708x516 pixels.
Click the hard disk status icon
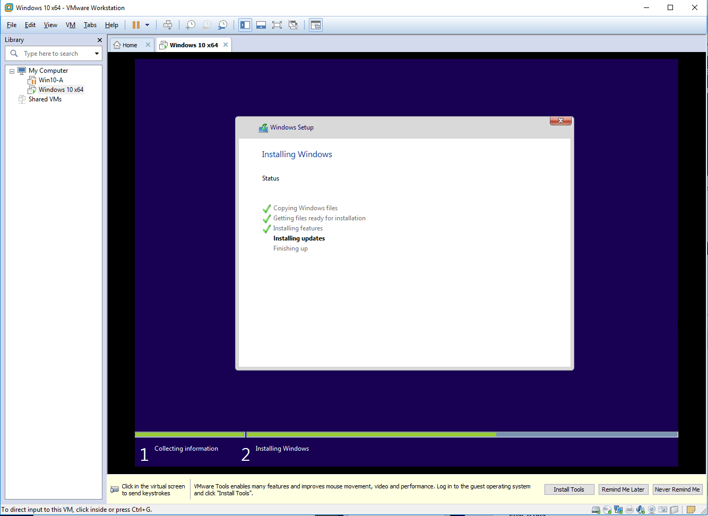pyautogui.click(x=596, y=510)
